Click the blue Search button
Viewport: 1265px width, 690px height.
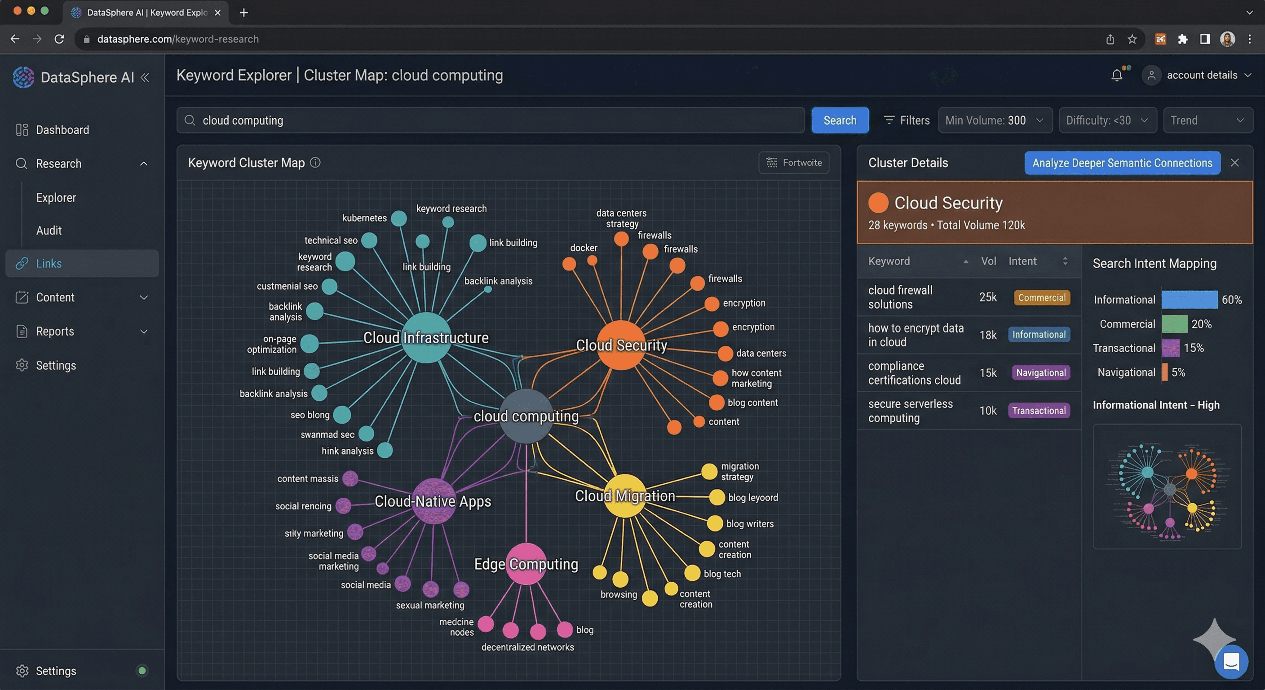point(840,120)
